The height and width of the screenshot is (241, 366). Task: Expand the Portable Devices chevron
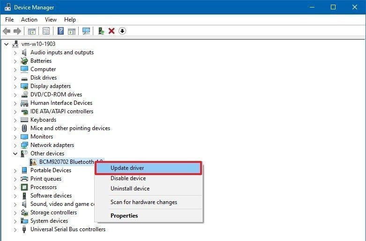pyautogui.click(x=15, y=171)
